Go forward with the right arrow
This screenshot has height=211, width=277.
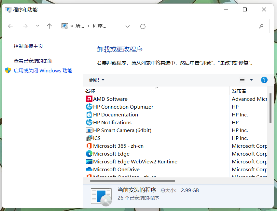tap(25, 26)
